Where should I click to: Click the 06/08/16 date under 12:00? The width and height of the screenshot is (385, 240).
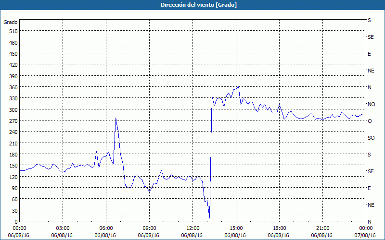[192, 235]
